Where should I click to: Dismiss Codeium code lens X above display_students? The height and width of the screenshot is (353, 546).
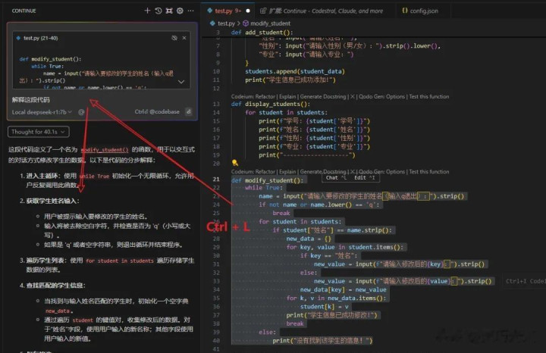tap(353, 97)
